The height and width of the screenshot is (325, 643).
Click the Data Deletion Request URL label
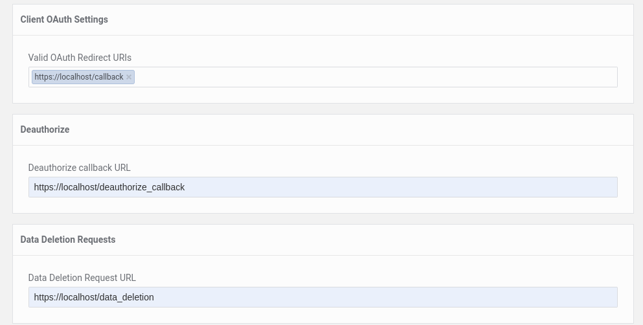(x=82, y=278)
